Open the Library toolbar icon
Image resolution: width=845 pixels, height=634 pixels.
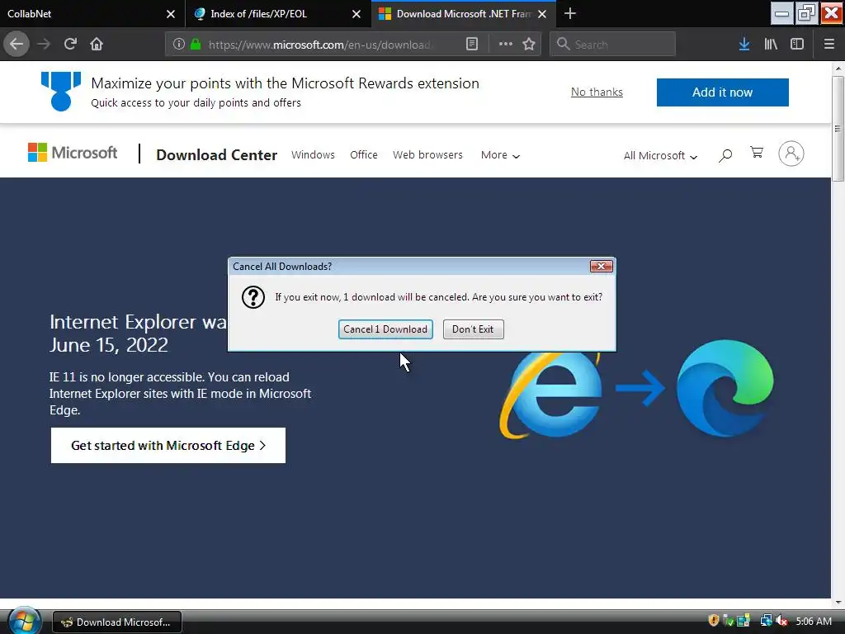[x=771, y=45]
